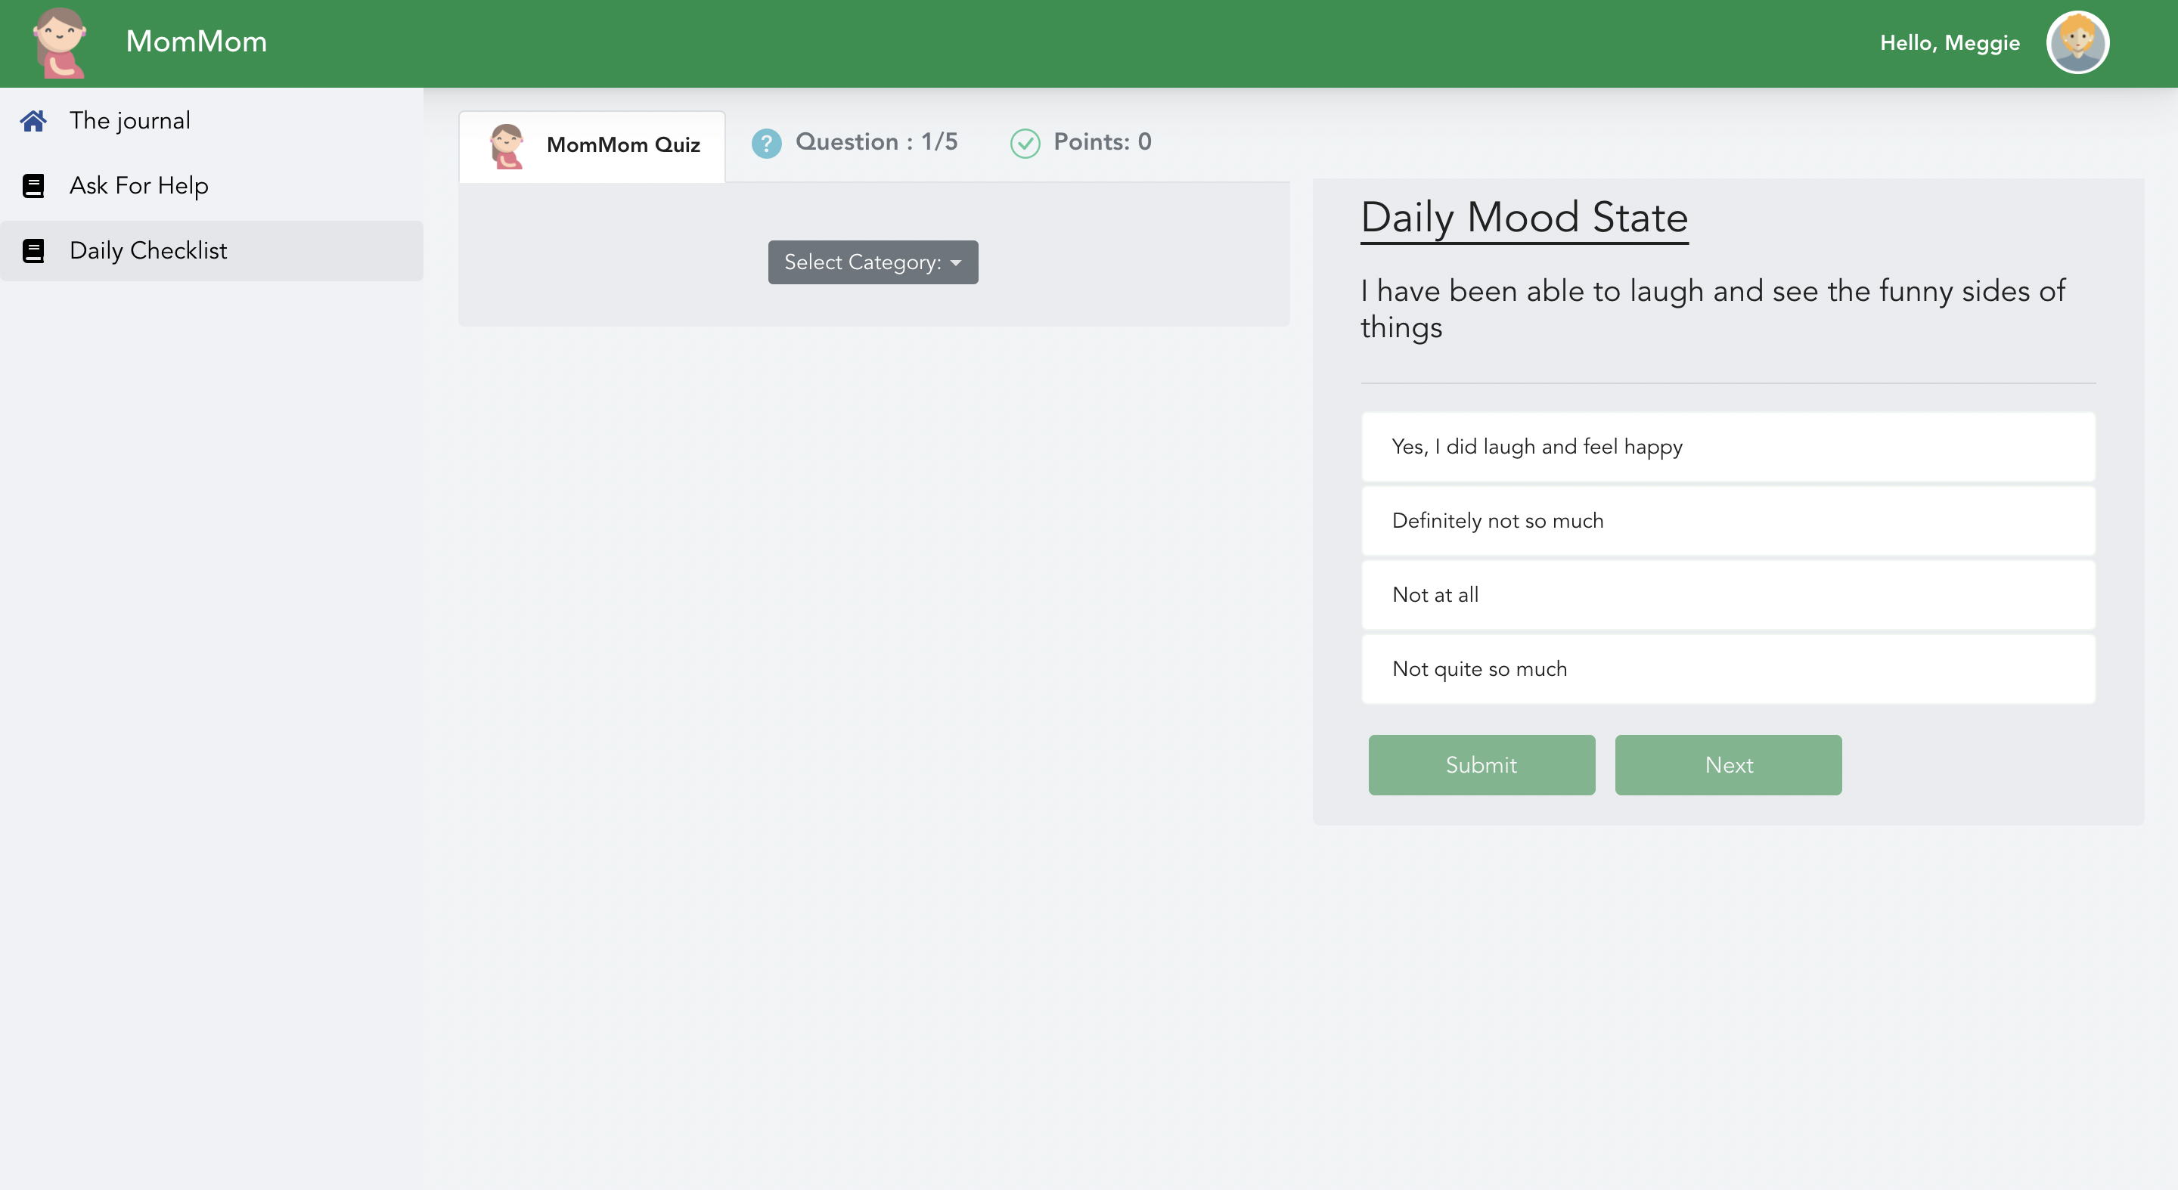Pick the "Not at all" option
The height and width of the screenshot is (1190, 2178).
(x=1727, y=595)
